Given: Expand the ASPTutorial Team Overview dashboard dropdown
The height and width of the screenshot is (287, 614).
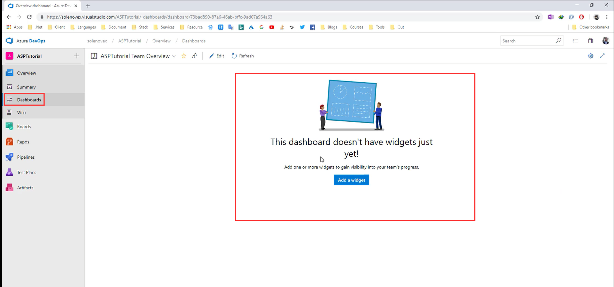Looking at the screenshot, I should (174, 56).
